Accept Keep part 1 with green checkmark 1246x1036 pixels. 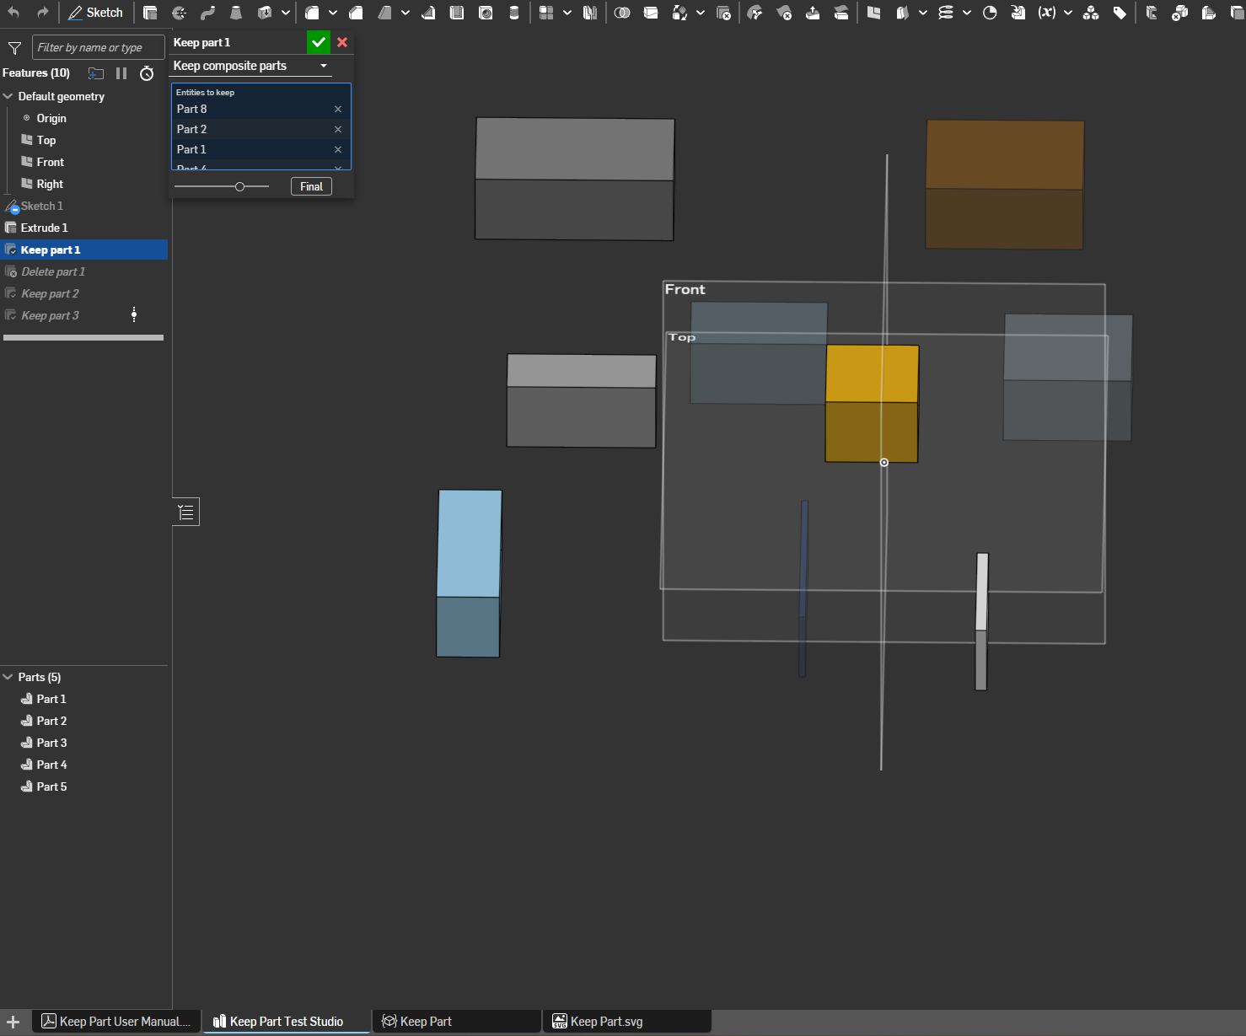click(x=319, y=42)
